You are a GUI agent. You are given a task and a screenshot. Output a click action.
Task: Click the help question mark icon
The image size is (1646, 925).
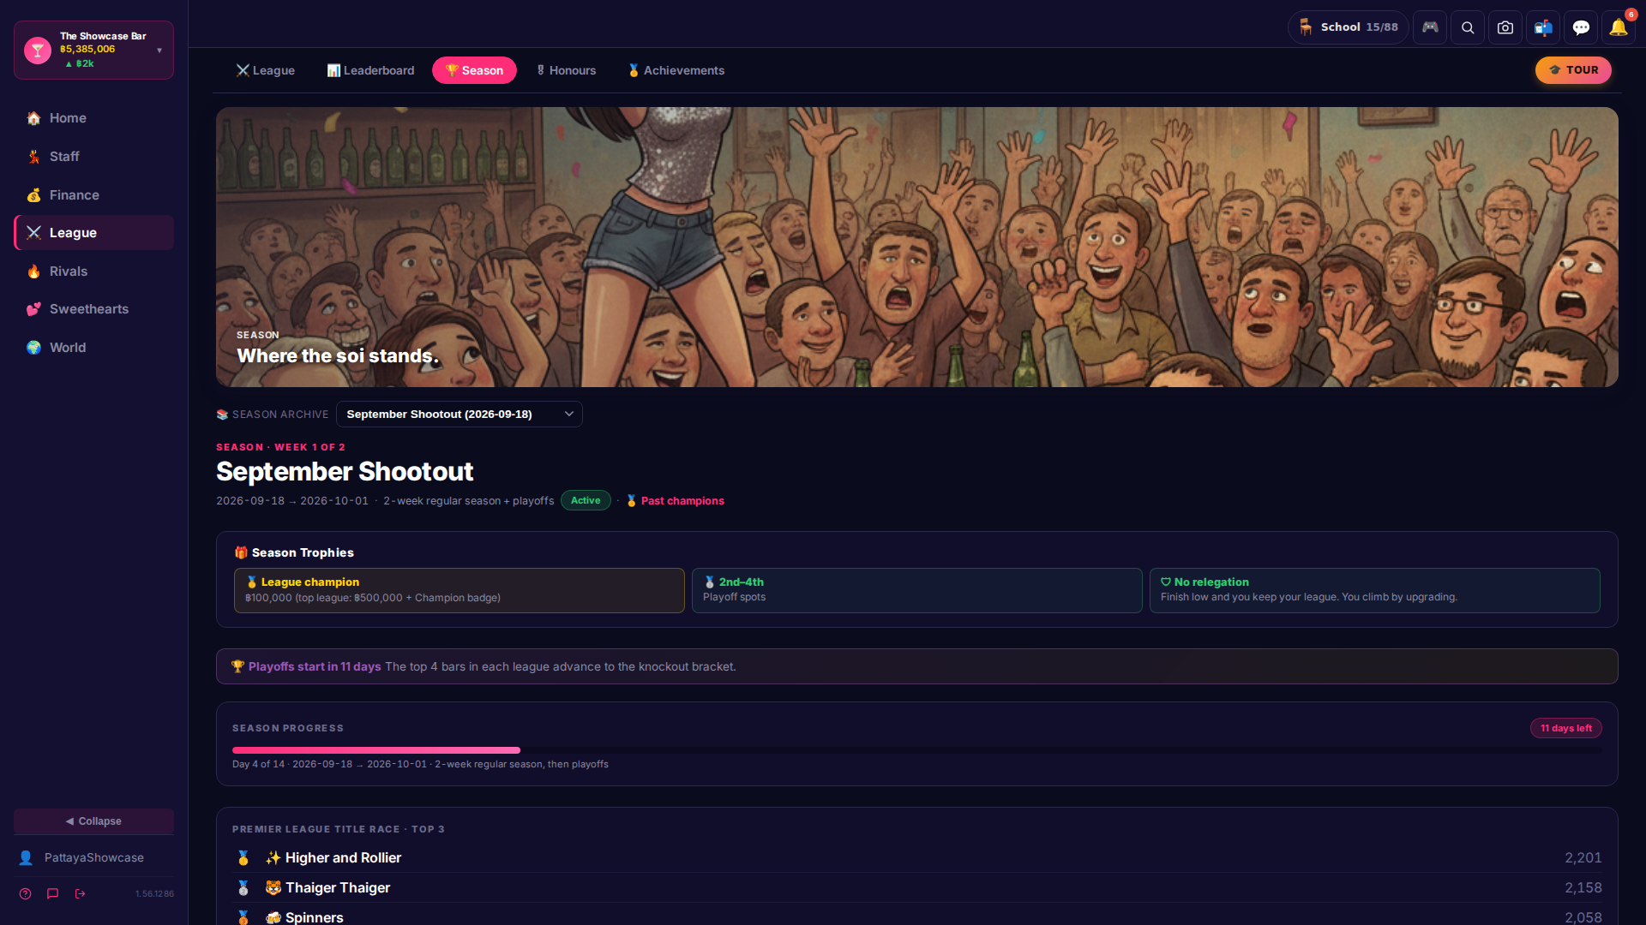(x=26, y=893)
